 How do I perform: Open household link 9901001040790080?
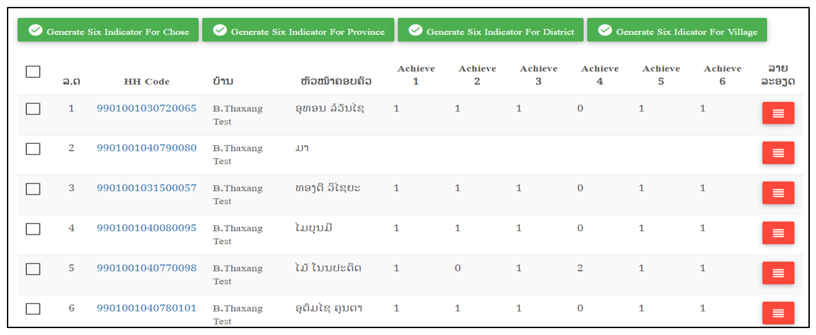tap(147, 148)
